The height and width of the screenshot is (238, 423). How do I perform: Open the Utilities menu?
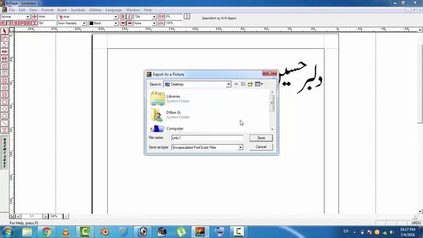pos(95,10)
